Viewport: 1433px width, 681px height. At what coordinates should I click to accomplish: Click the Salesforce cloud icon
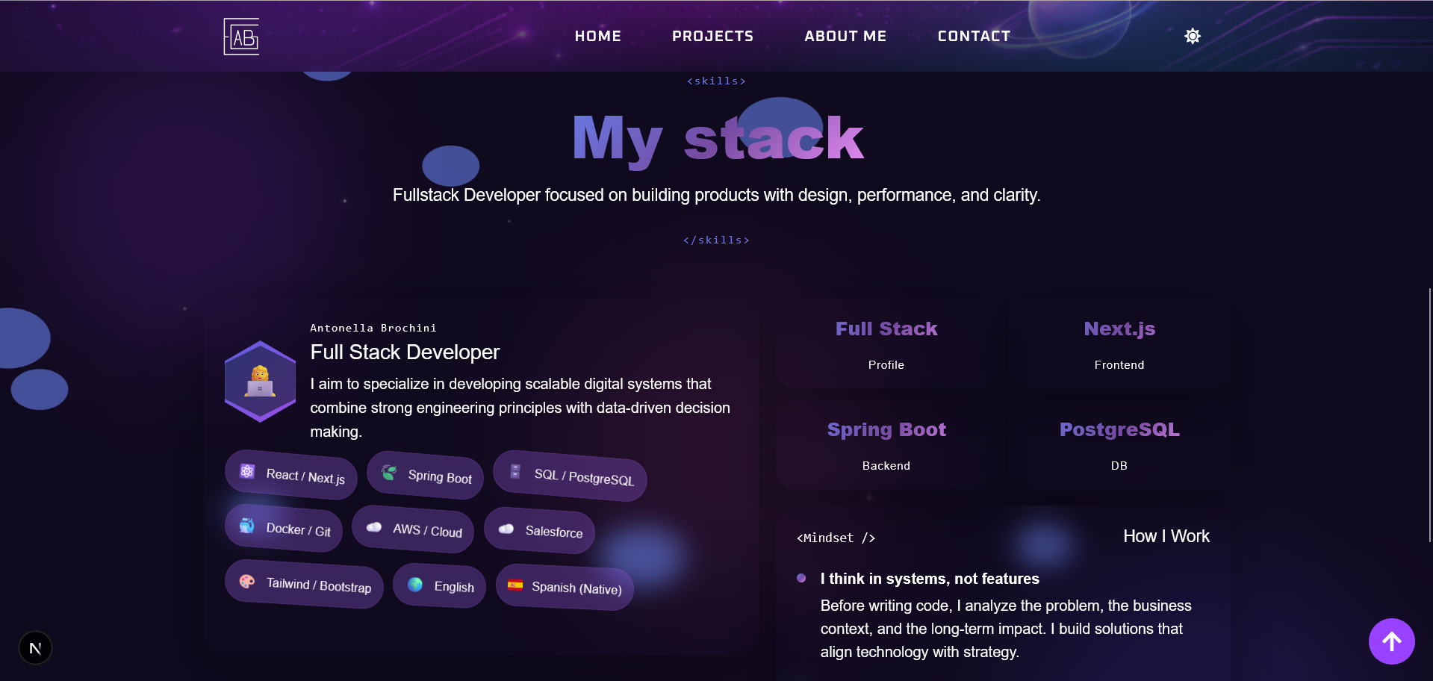506,529
